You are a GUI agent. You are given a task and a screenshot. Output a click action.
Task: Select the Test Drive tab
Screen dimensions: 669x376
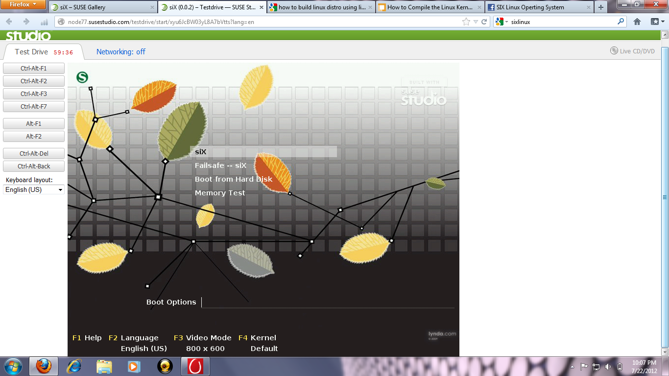(43, 52)
